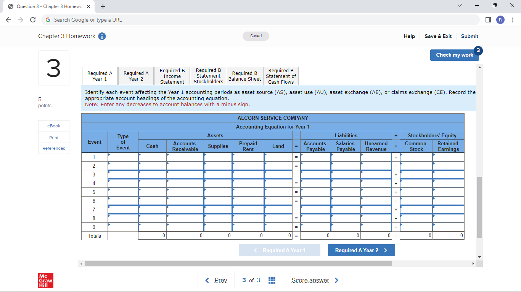This screenshot has height=292, width=521.
Task: Open the question grid navigator icon
Action: pyautogui.click(x=272, y=280)
